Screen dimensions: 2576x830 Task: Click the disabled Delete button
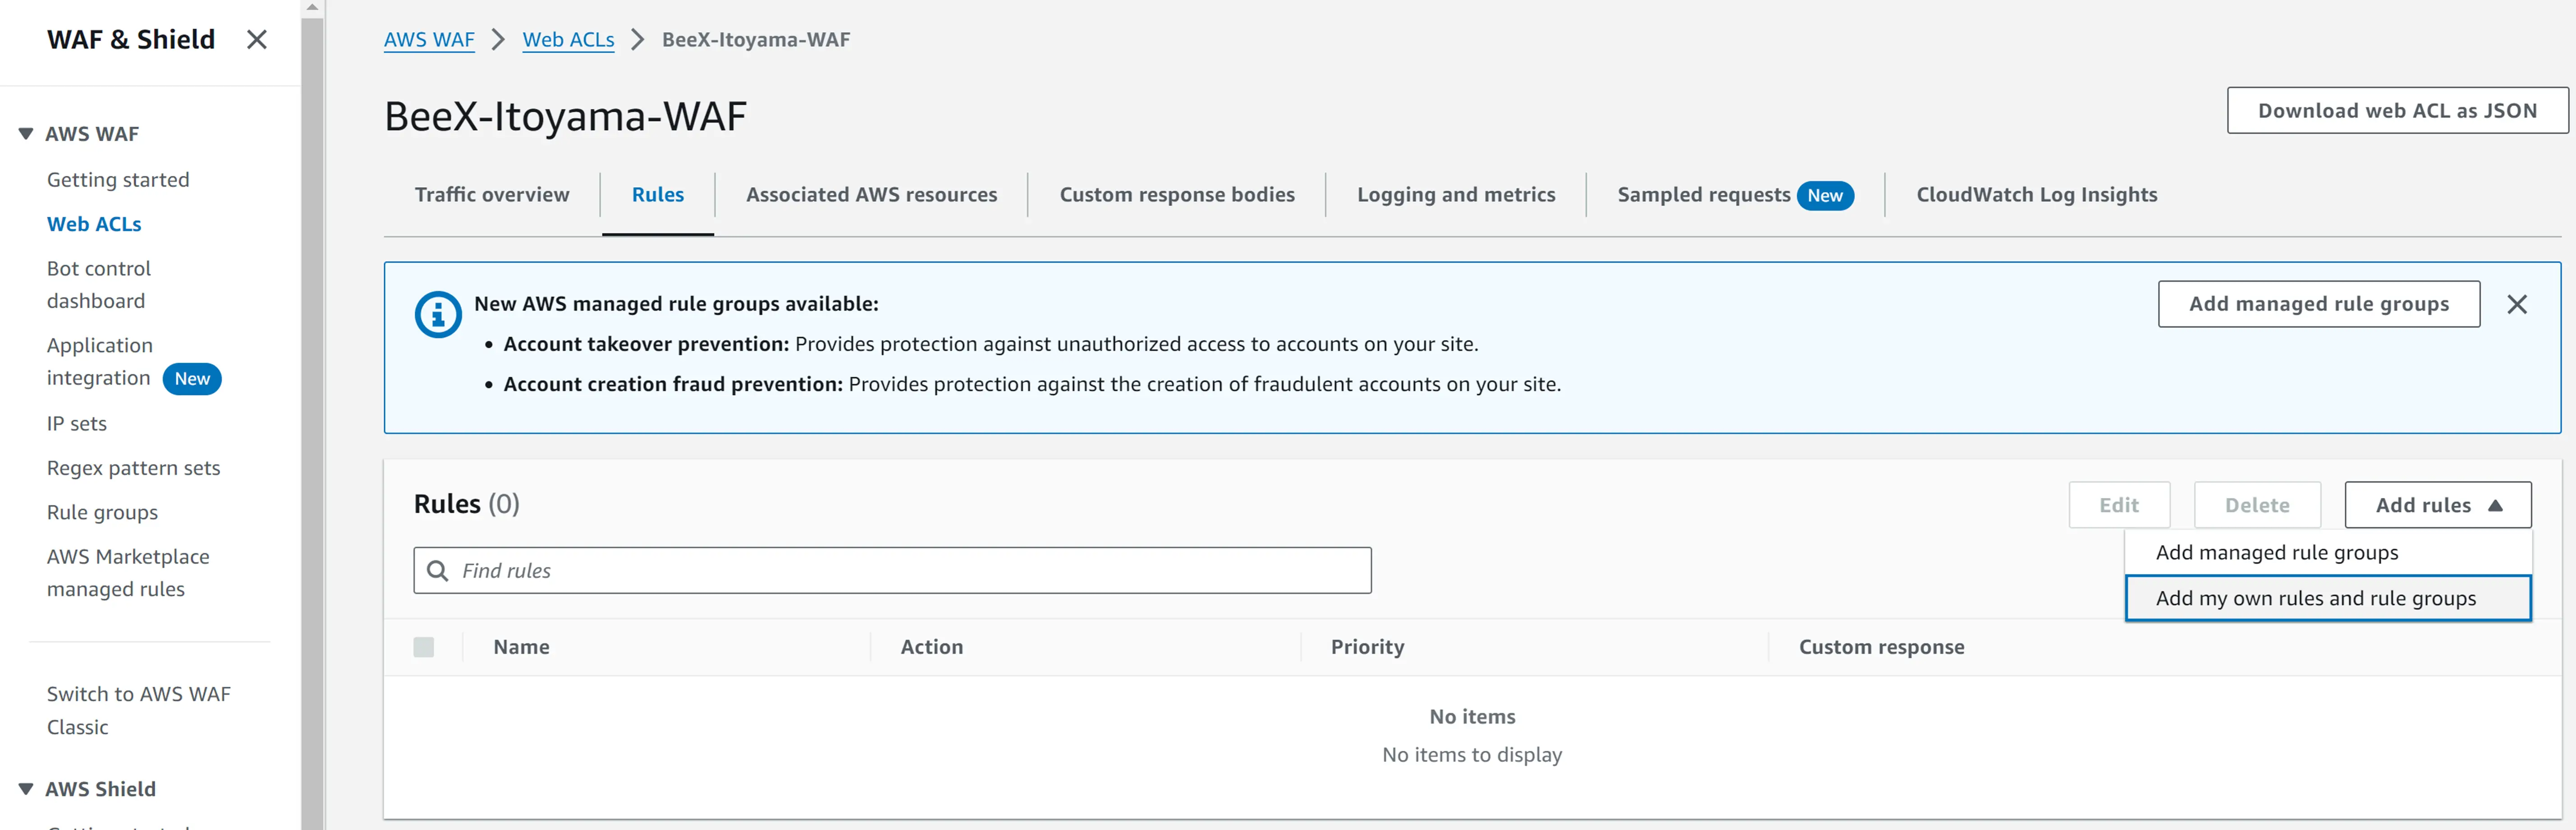pos(2257,505)
